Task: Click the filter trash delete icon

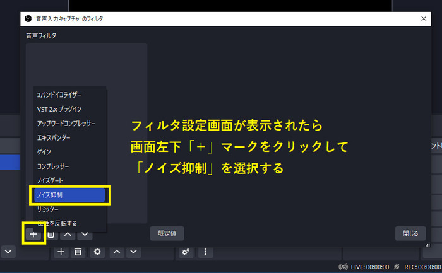Action: pyautogui.click(x=52, y=234)
